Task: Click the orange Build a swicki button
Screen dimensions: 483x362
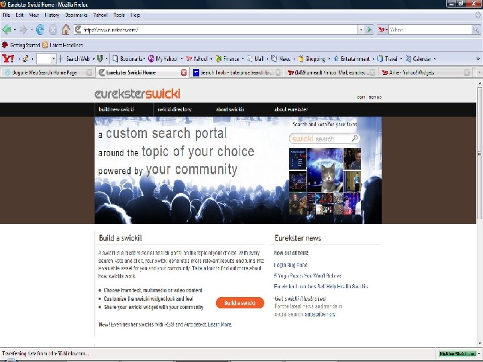Action: 240,303
